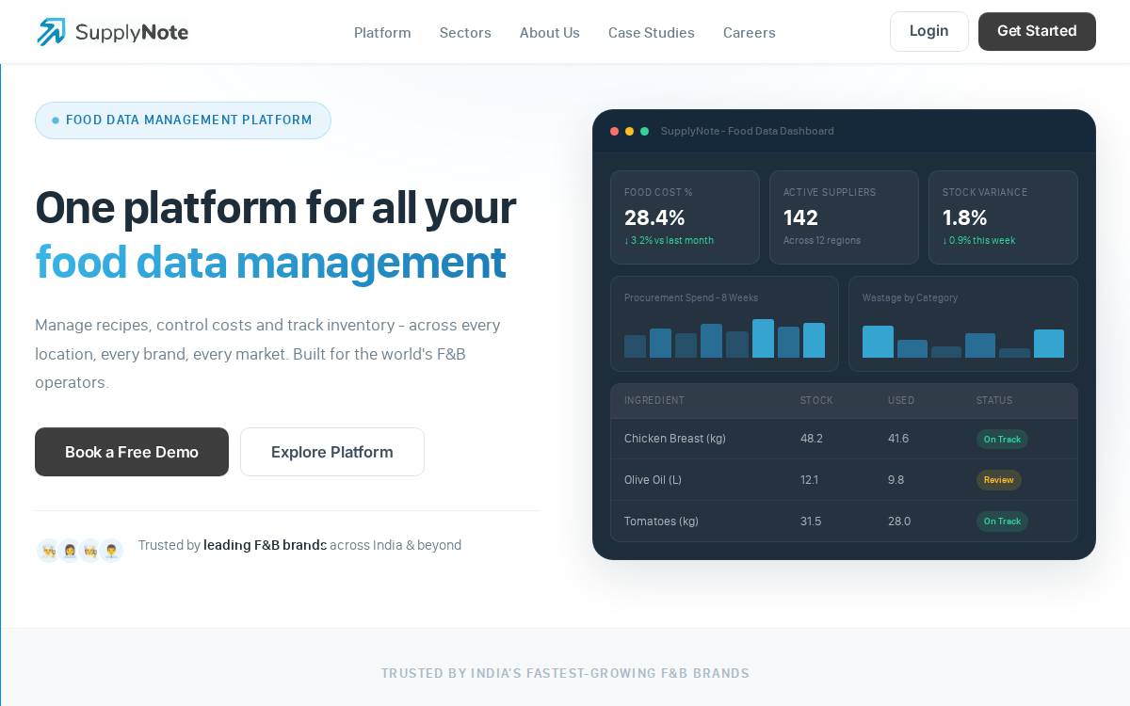Screen dimensions: 1130x706
Task: Click the Tomatoes used value 28.0
Action: (899, 521)
